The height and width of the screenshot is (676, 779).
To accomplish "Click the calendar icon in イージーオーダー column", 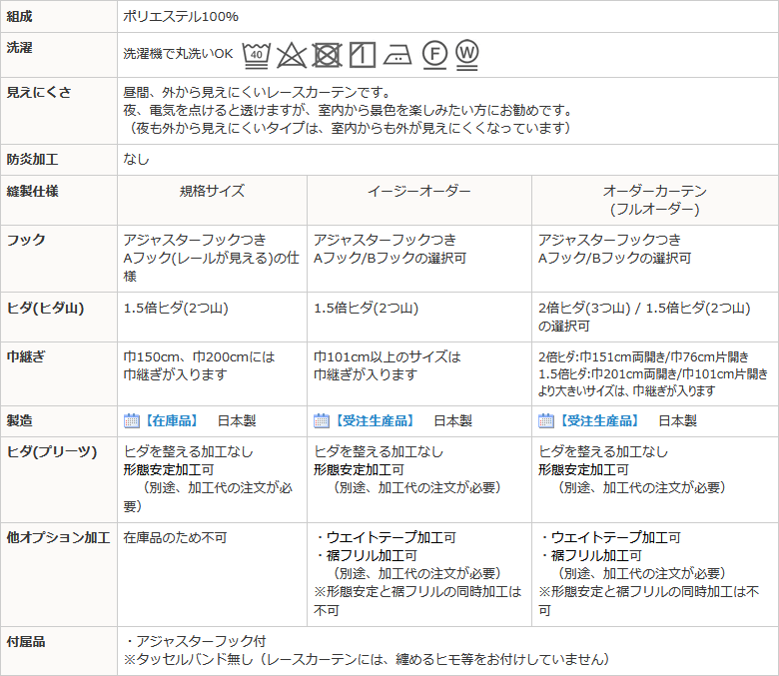I will tap(322, 420).
